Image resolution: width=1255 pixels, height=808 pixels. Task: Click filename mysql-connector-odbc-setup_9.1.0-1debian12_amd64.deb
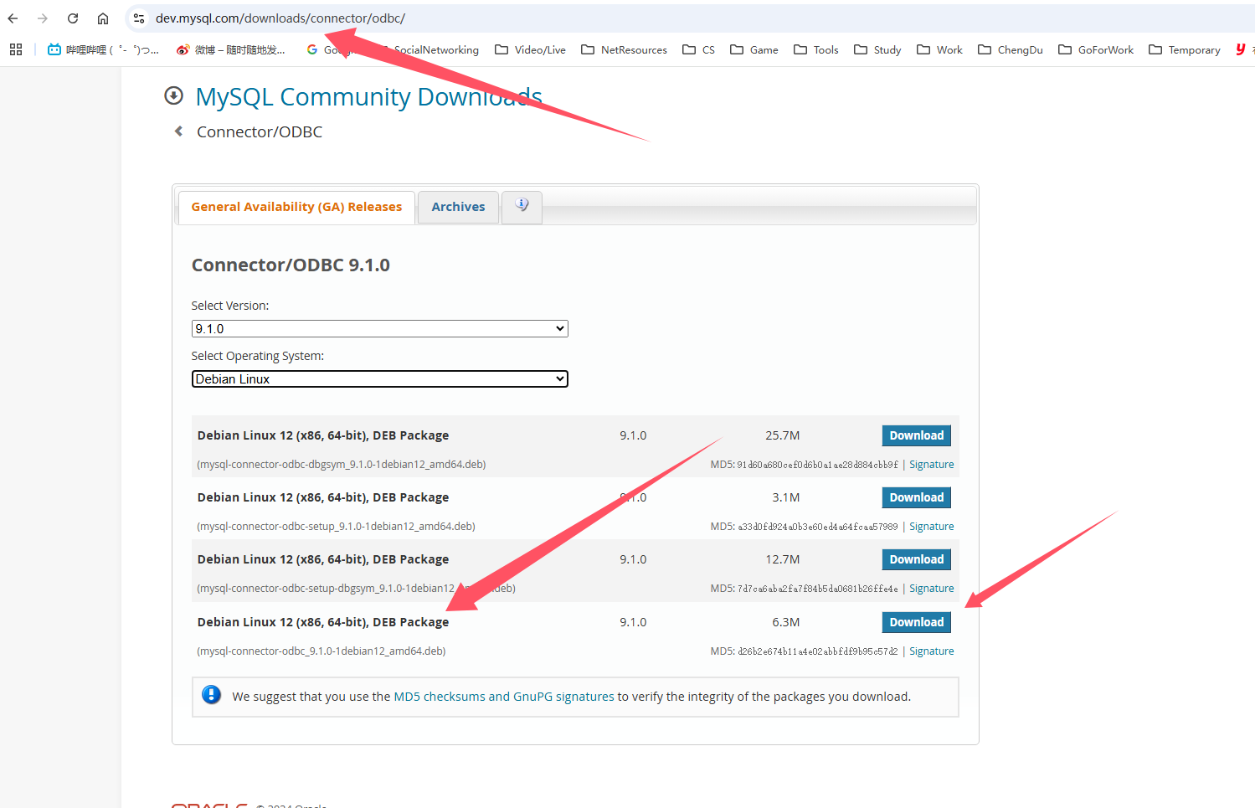pos(337,527)
